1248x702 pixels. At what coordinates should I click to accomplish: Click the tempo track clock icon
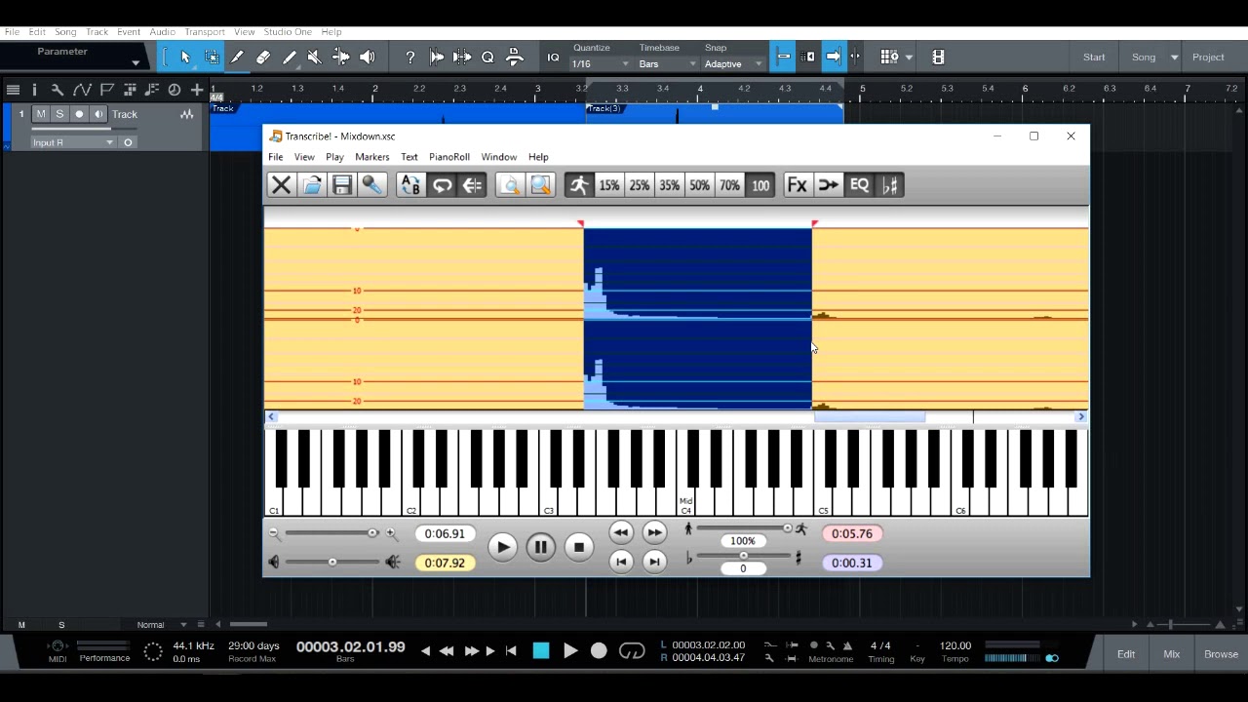pyautogui.click(x=175, y=90)
